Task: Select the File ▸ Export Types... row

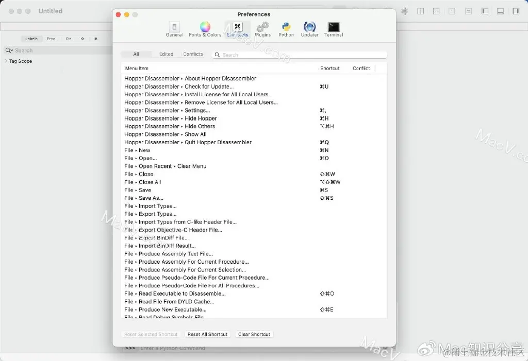Action: (254, 214)
